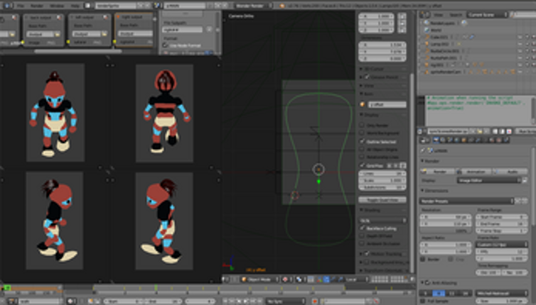Open the Render Layers properties tab
Screen dimensions: 536x305
tap(443, 140)
